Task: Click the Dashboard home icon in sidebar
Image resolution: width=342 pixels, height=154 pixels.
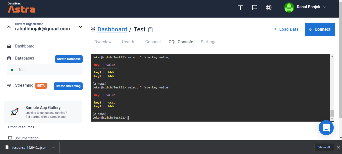Action: click(x=9, y=46)
